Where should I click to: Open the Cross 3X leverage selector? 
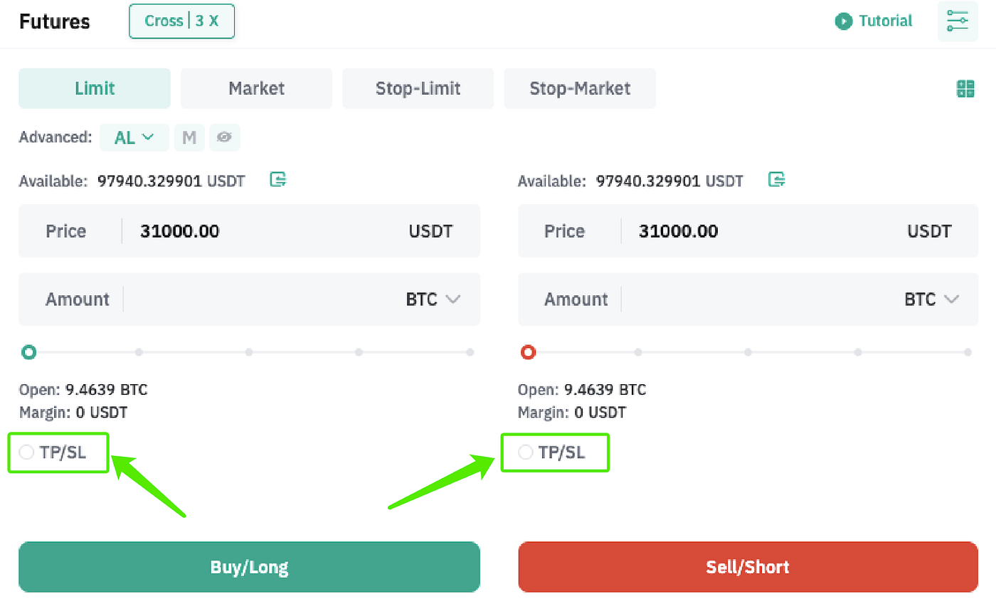click(x=181, y=21)
